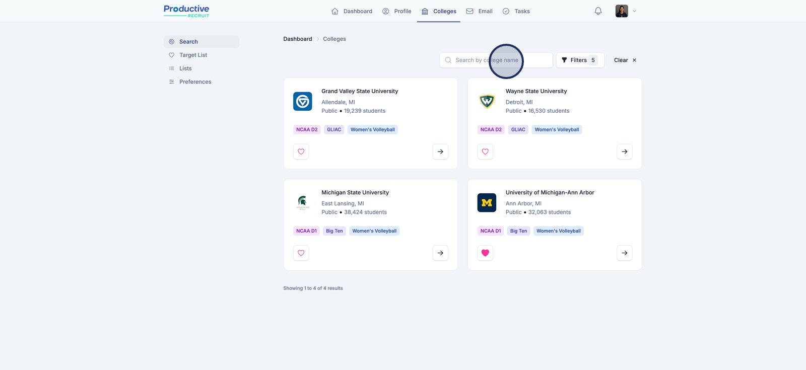Image resolution: width=806 pixels, height=370 pixels.
Task: Click the notifications bell icon
Action: click(x=598, y=11)
